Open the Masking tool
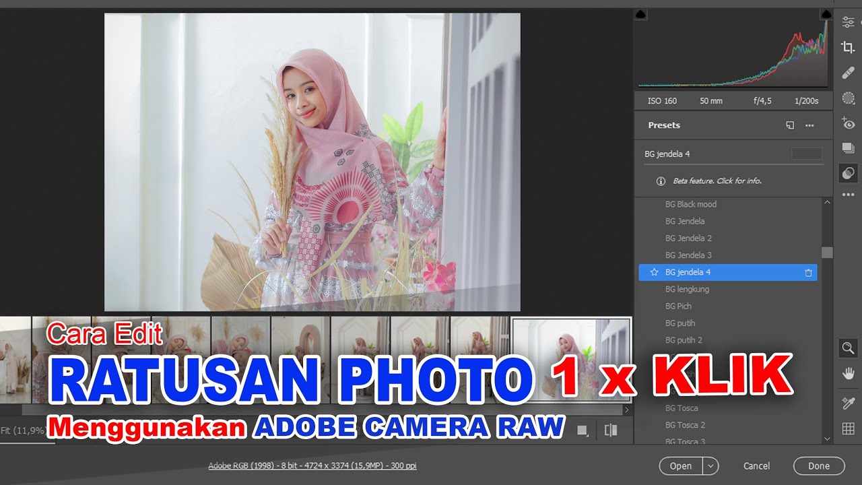 [x=848, y=98]
